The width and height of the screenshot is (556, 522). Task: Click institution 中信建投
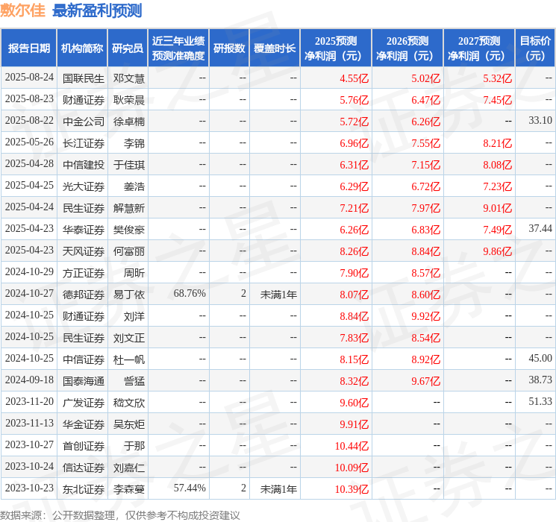click(84, 165)
